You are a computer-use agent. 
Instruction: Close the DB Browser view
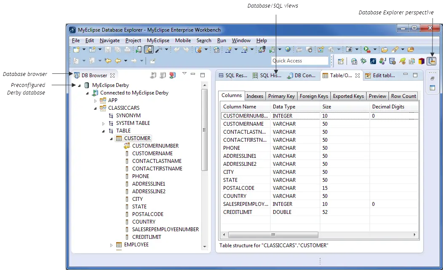(x=112, y=76)
